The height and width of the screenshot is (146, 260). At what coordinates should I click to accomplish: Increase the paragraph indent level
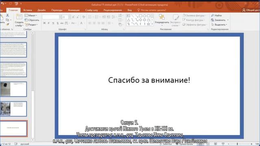click(108, 17)
